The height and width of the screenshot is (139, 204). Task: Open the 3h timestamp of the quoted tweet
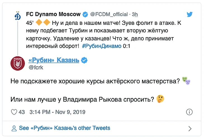coord(135,14)
